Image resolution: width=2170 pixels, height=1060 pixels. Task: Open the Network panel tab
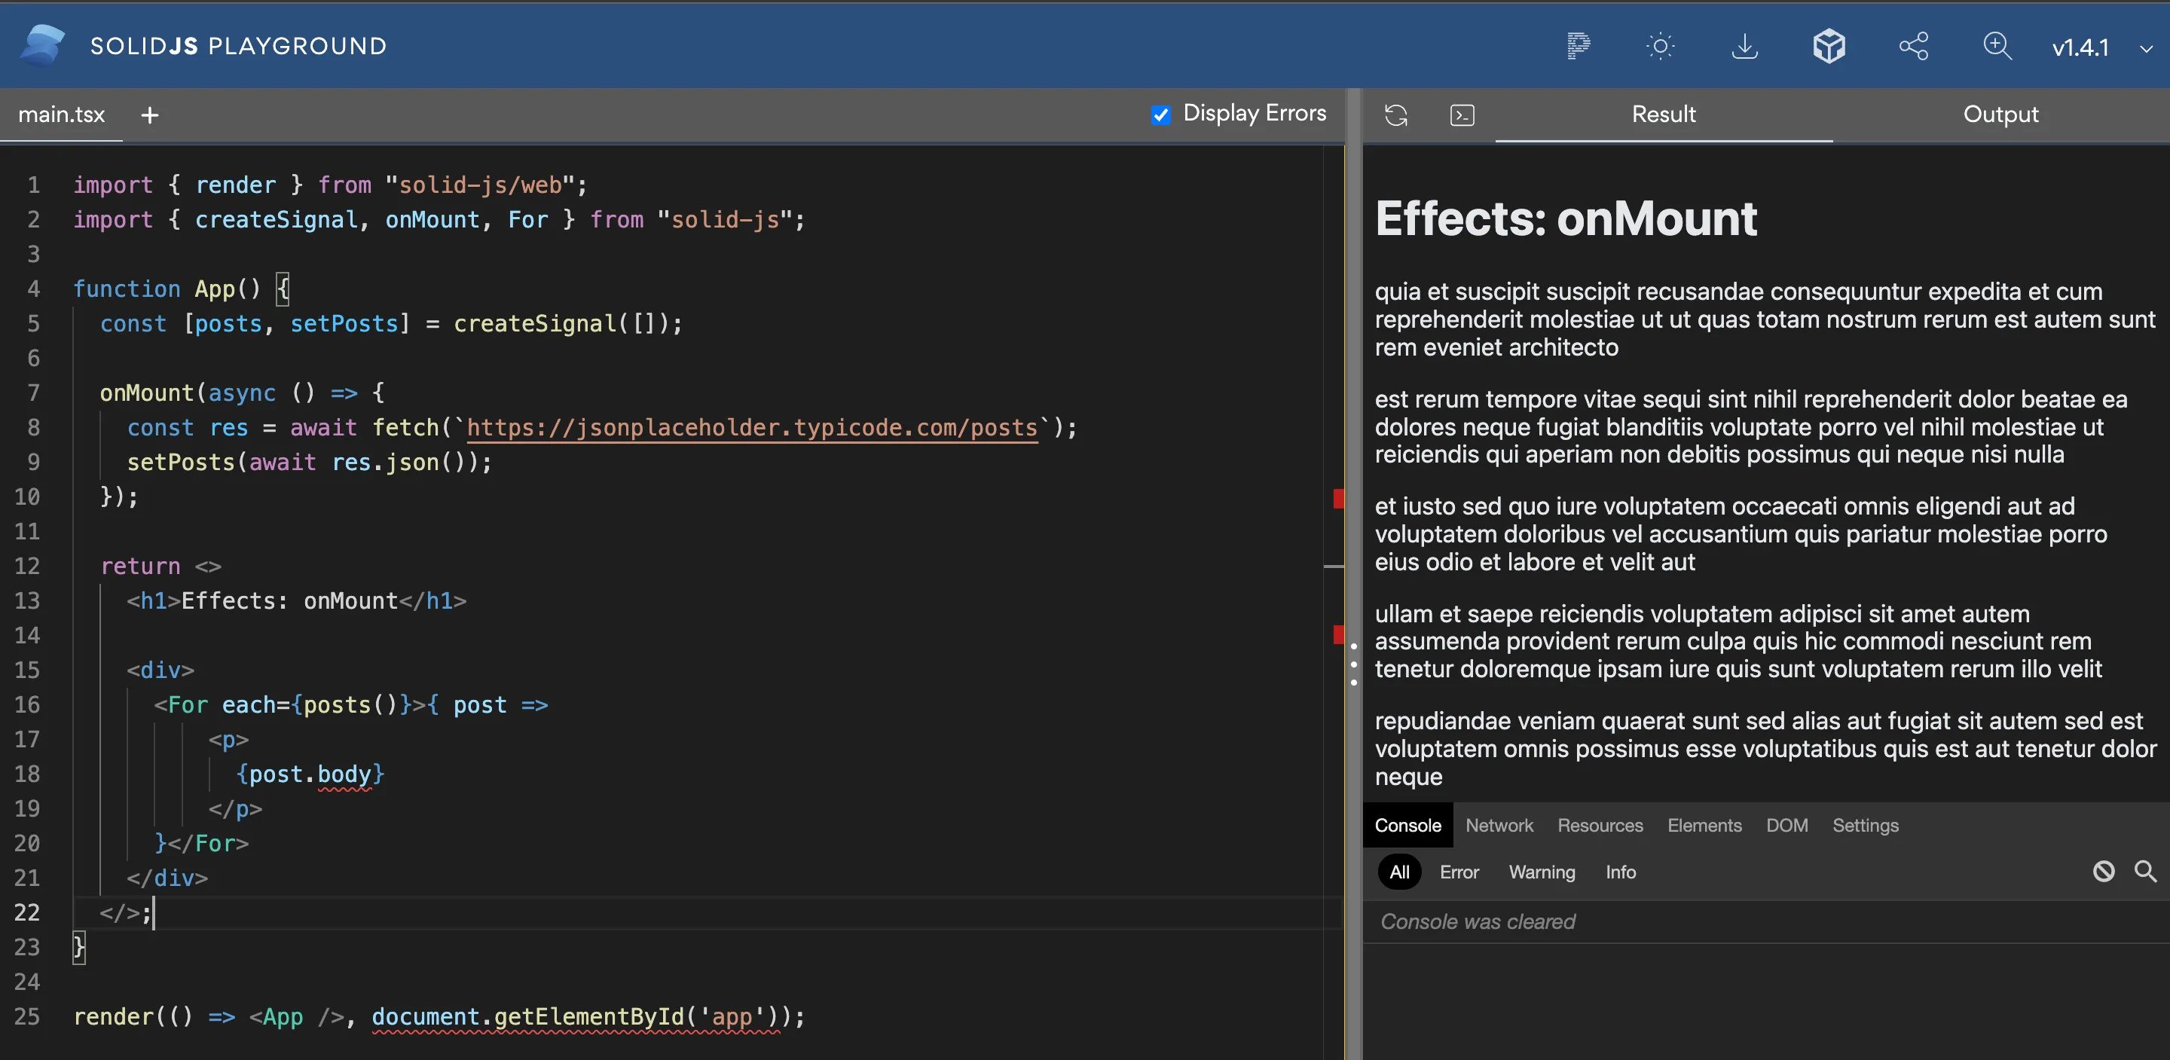(1499, 825)
